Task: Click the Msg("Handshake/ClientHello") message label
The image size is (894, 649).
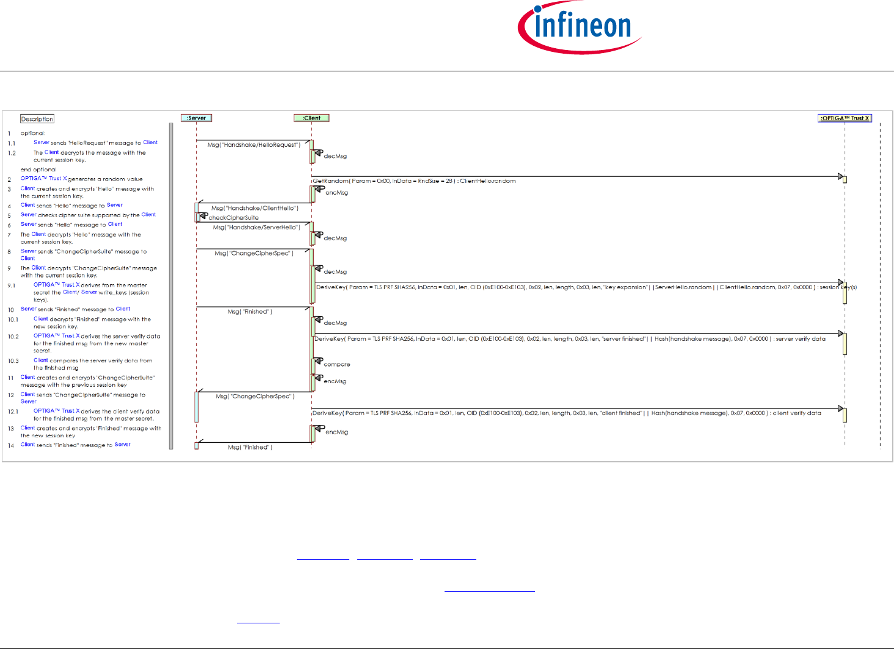Action: coord(255,209)
